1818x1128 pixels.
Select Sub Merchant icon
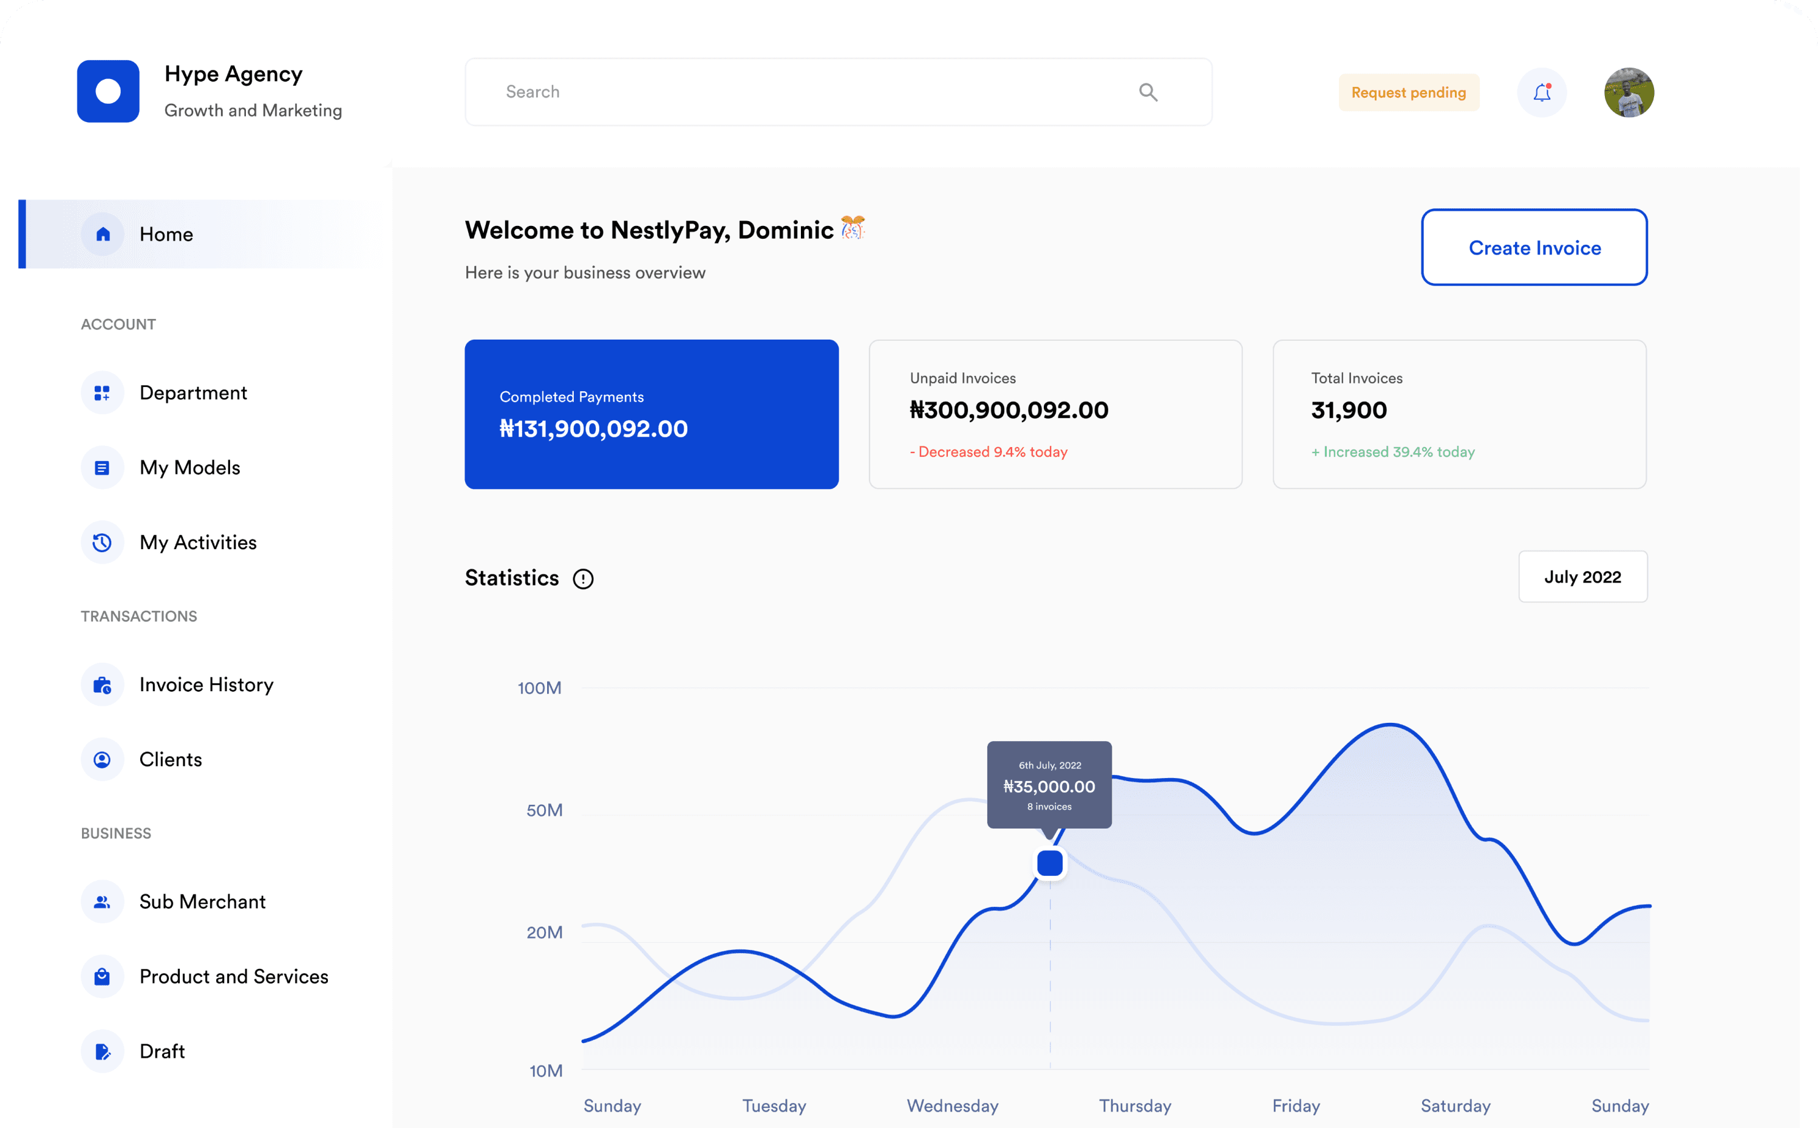pos(101,901)
